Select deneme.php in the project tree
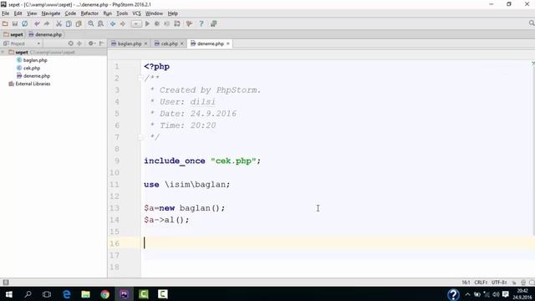Screen dimensions: 535x301 click(x=37, y=76)
